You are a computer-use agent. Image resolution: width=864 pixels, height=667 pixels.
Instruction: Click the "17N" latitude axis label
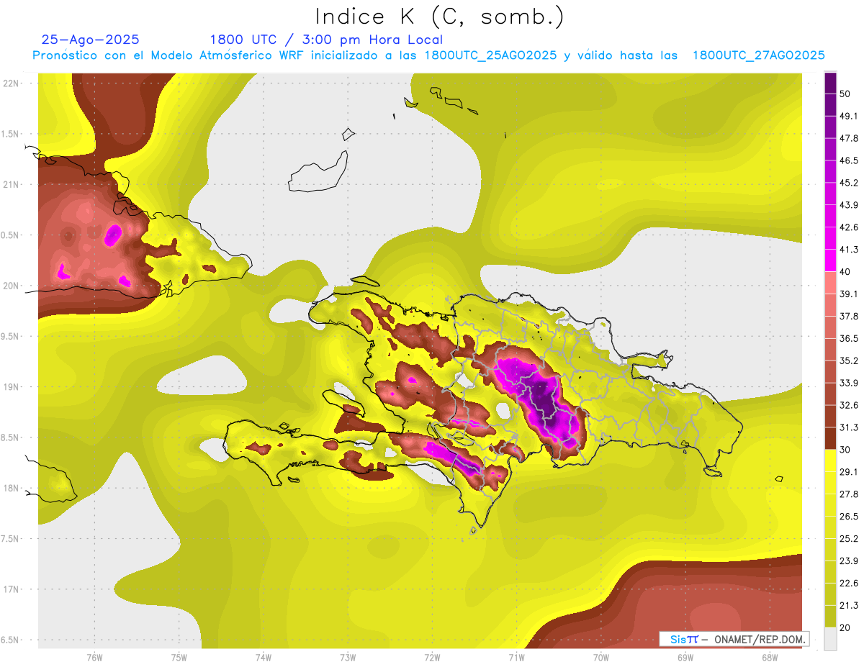coord(11,589)
